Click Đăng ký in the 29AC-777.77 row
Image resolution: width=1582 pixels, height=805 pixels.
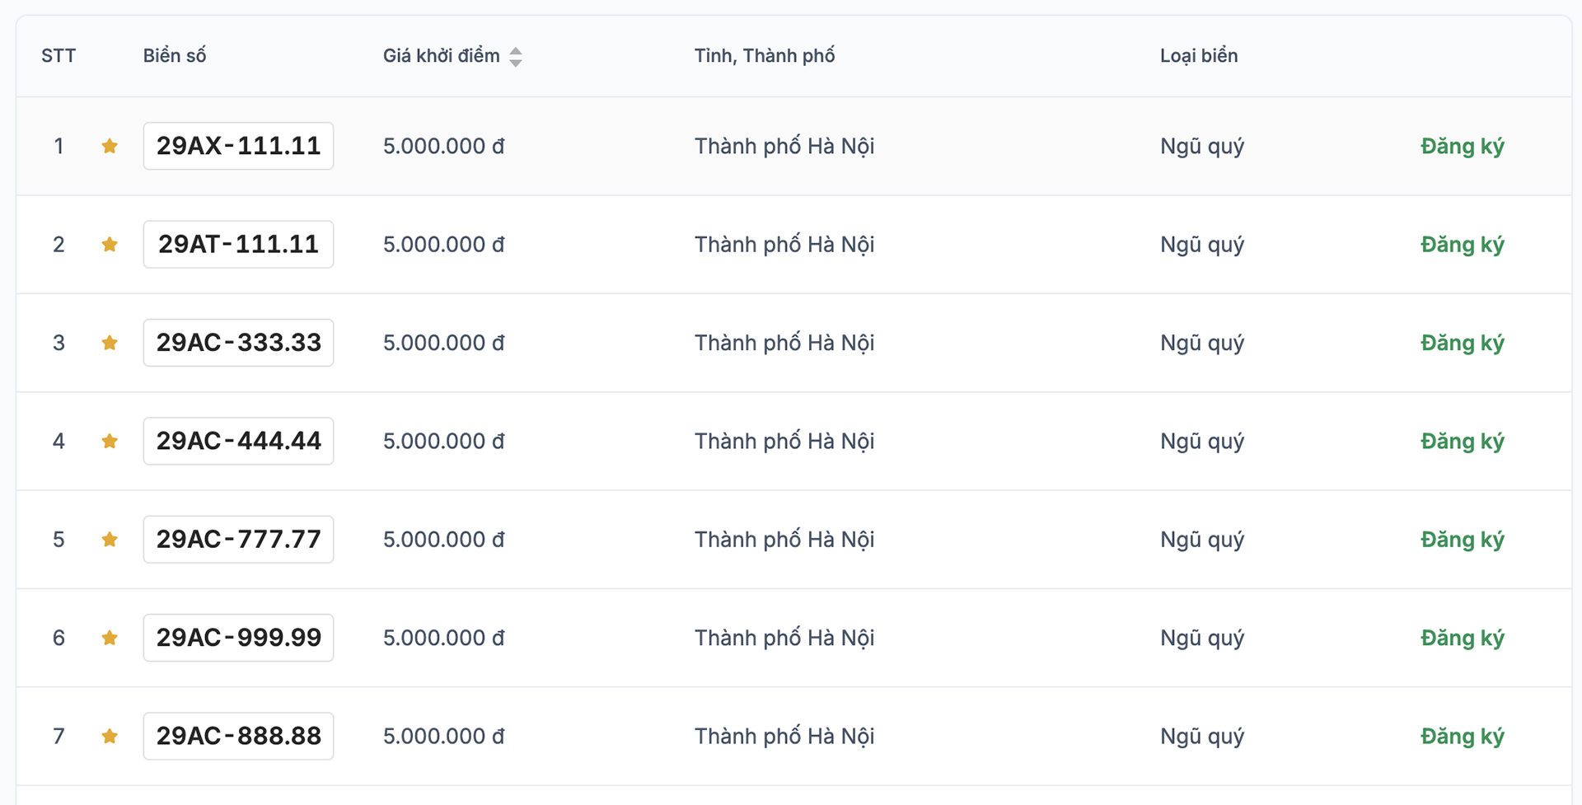coord(1462,540)
